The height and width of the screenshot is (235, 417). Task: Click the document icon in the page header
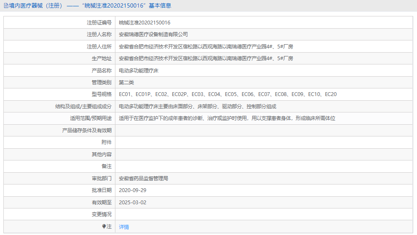(6, 5)
